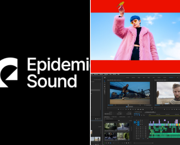The image size is (180, 145).
Task: Click the new bin folder icon beside the search
Action: tap(119, 121)
